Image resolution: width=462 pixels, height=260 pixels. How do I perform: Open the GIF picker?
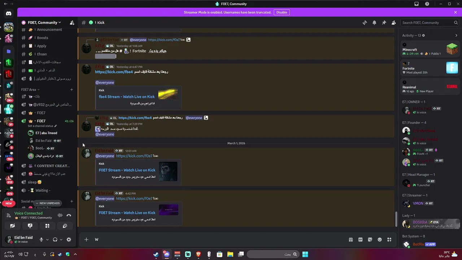click(360, 239)
